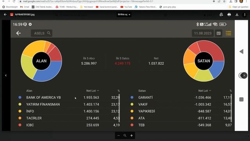The height and width of the screenshot is (141, 250).
Task: Click the ALAN donut chart center
Action: pos(41,61)
